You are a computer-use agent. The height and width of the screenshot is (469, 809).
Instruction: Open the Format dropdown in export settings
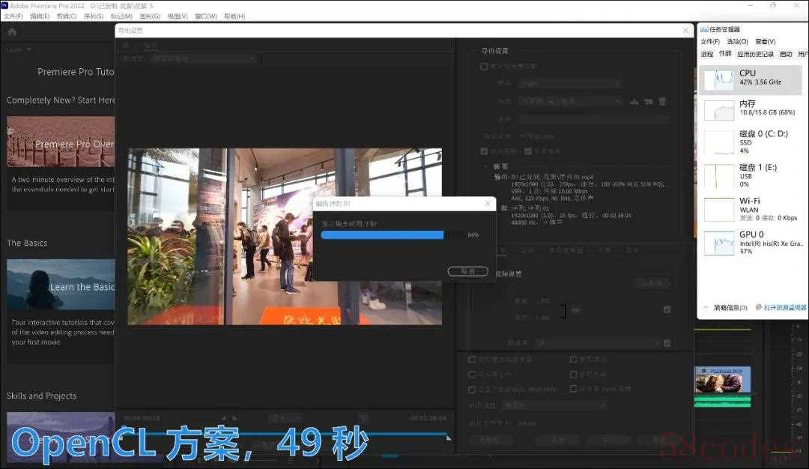click(569, 83)
